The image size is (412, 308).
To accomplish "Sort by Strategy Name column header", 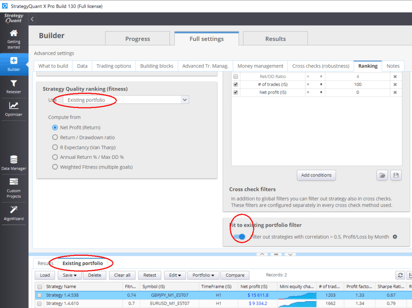I will 83,287.
